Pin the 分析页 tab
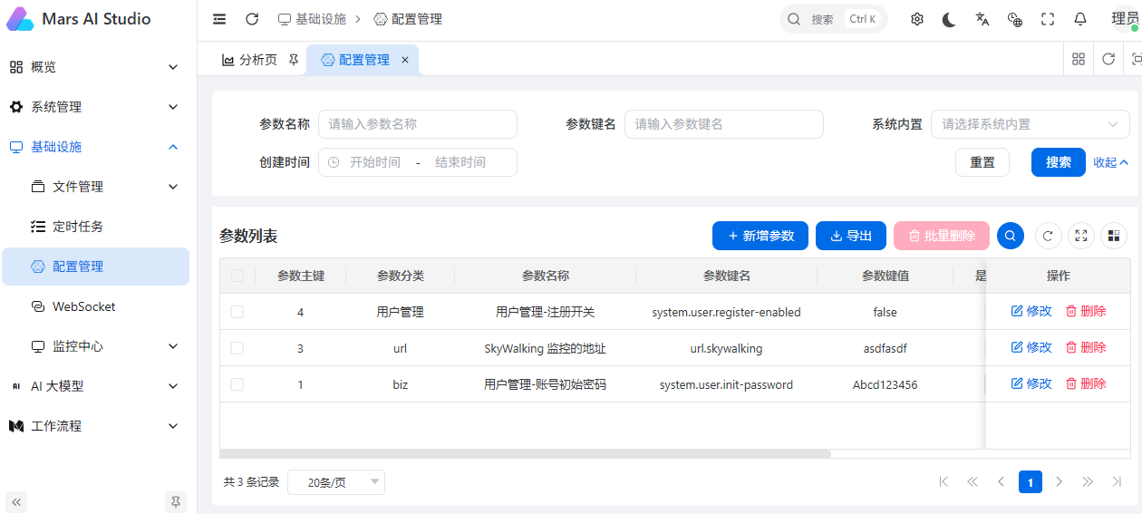 [293, 60]
